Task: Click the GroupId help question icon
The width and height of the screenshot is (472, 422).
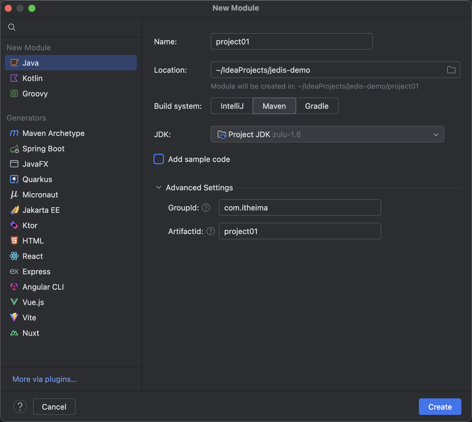Action: (x=206, y=208)
